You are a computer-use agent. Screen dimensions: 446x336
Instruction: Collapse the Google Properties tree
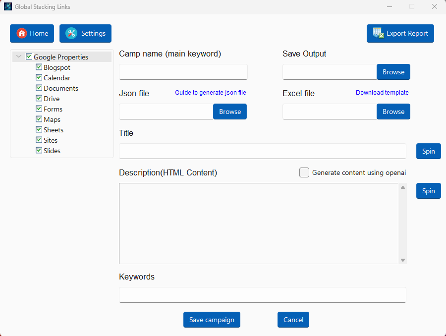(19, 57)
